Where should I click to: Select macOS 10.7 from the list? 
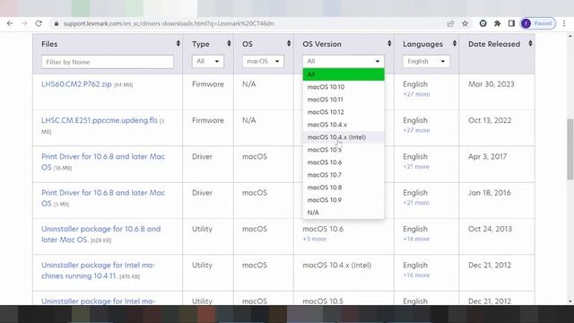coord(344,175)
